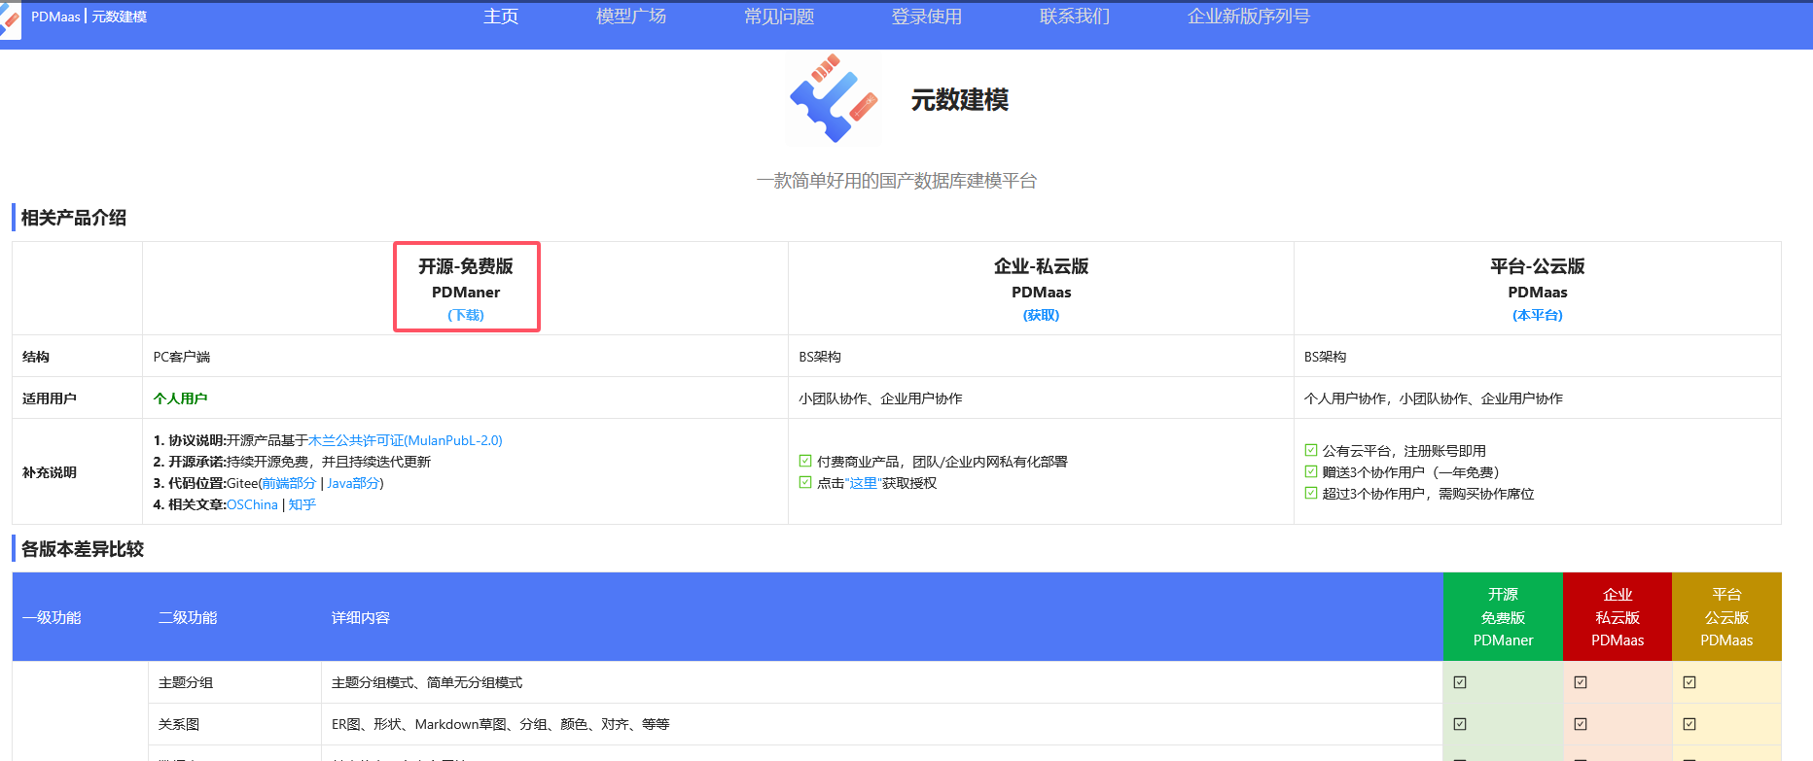Click 主题分组 checkmark in red 私云版 column
The width and height of the screenshot is (1813, 761).
point(1581,682)
